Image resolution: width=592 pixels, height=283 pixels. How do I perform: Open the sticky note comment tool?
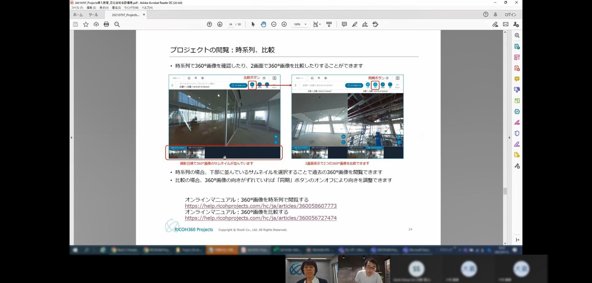pyautogui.click(x=344, y=24)
